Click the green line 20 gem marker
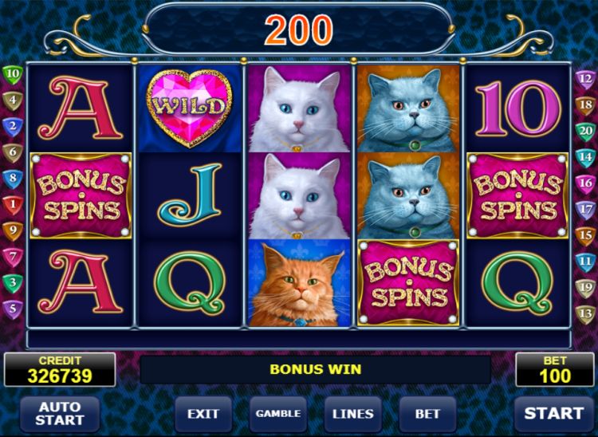Screen dimensions: 598x437 pos(585,132)
